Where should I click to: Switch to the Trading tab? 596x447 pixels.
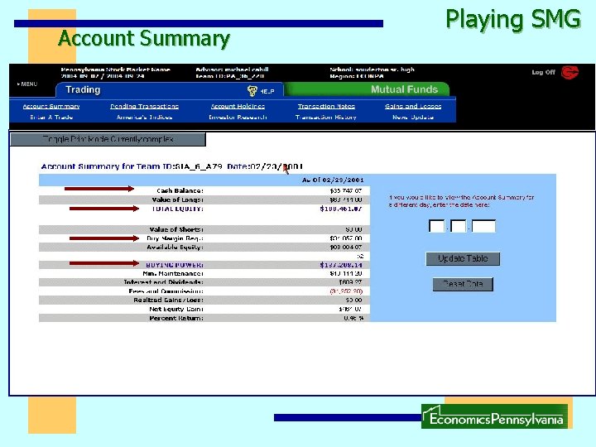(x=83, y=89)
